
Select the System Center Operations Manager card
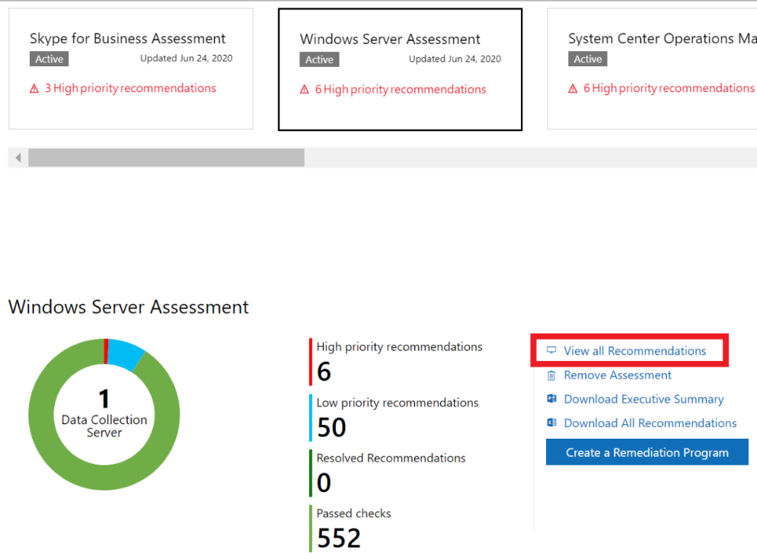652,69
